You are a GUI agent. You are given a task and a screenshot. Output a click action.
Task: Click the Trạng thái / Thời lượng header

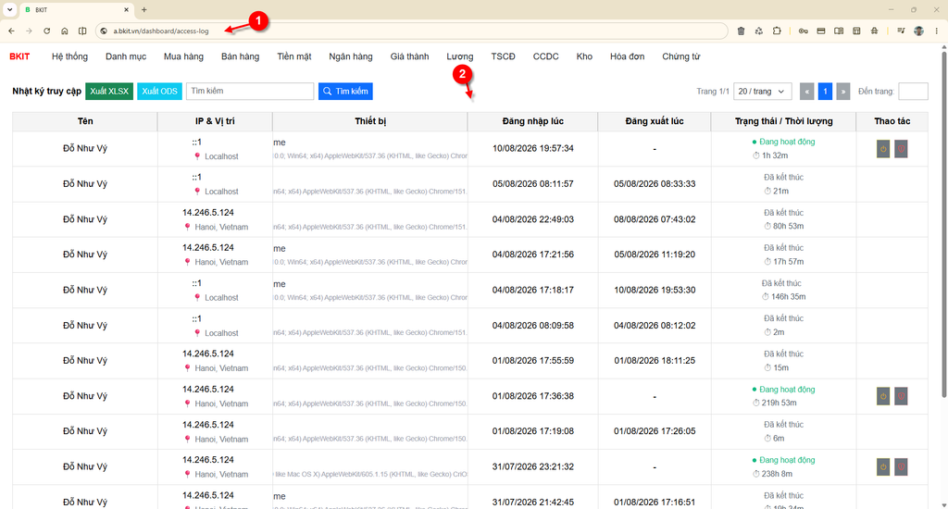[783, 121]
